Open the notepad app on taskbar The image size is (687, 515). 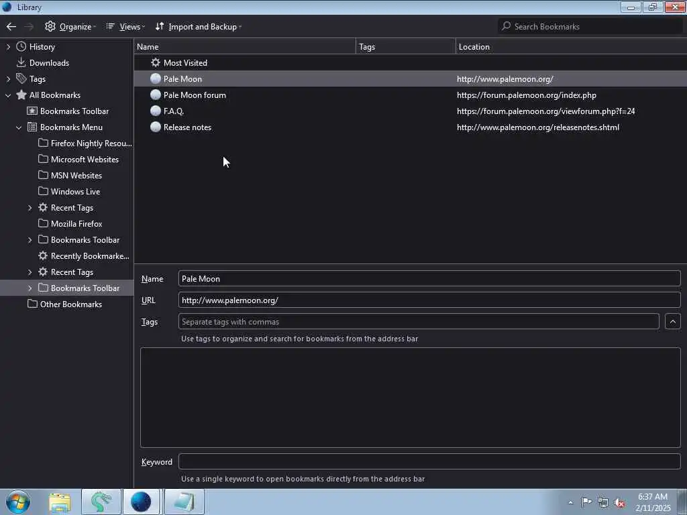[x=184, y=502]
